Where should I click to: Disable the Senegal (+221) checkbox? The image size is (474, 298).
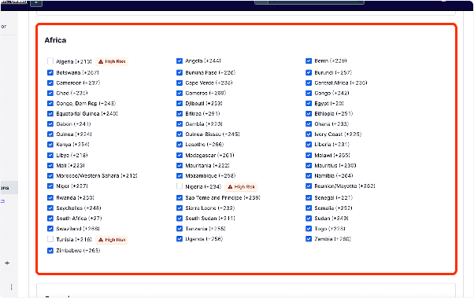tap(309, 198)
